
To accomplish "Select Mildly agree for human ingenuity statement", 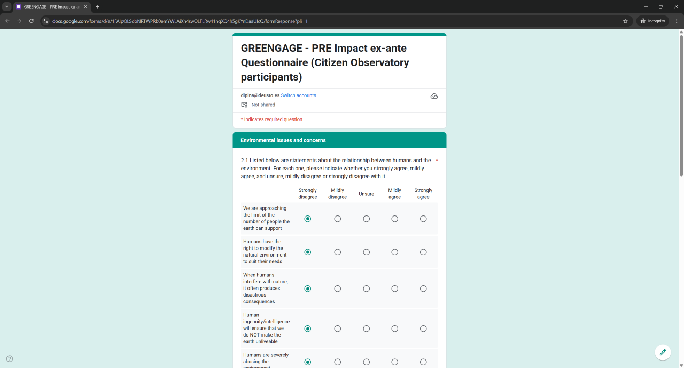I will point(395,329).
